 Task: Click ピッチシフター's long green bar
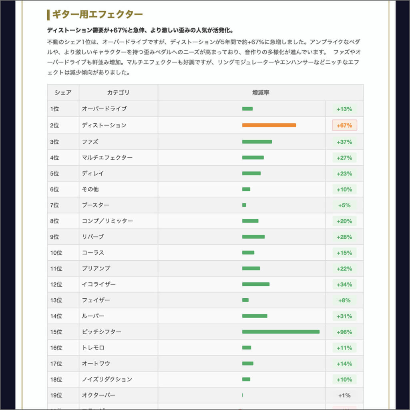[x=280, y=332]
